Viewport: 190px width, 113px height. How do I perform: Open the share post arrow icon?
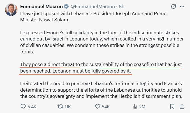[x=182, y=106]
